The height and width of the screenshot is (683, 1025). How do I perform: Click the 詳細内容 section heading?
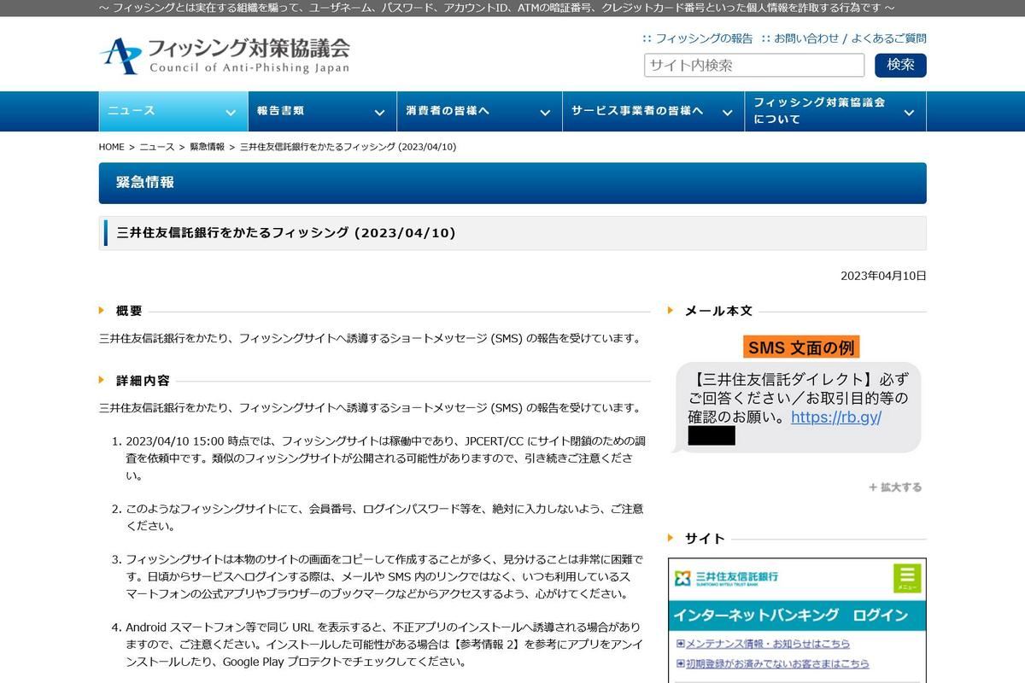[143, 381]
